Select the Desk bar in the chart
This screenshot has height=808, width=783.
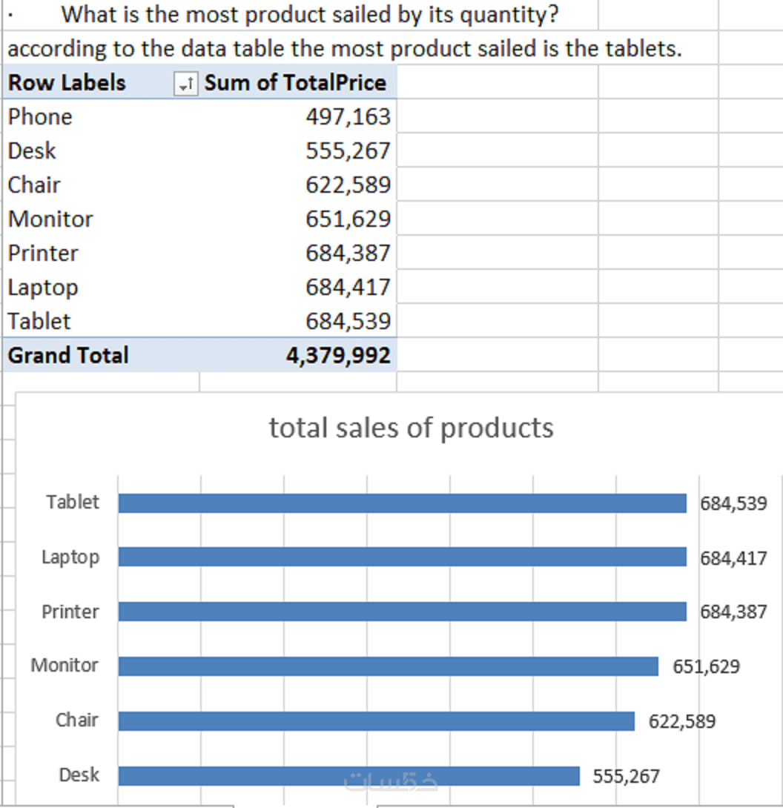(x=348, y=776)
